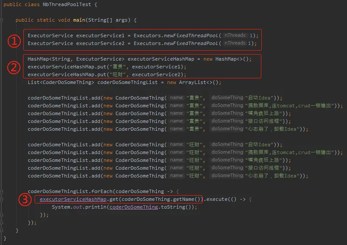Click the first "启动Idea" string for 富贵
The image size is (347, 245).
coord(260,98)
